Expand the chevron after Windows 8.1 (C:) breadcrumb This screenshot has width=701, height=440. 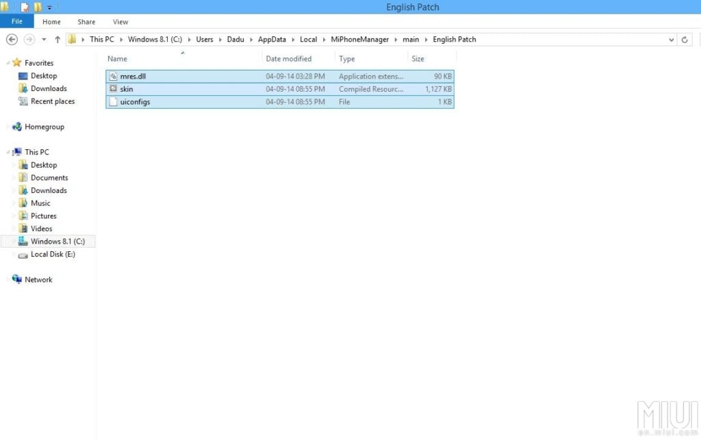[x=189, y=39]
